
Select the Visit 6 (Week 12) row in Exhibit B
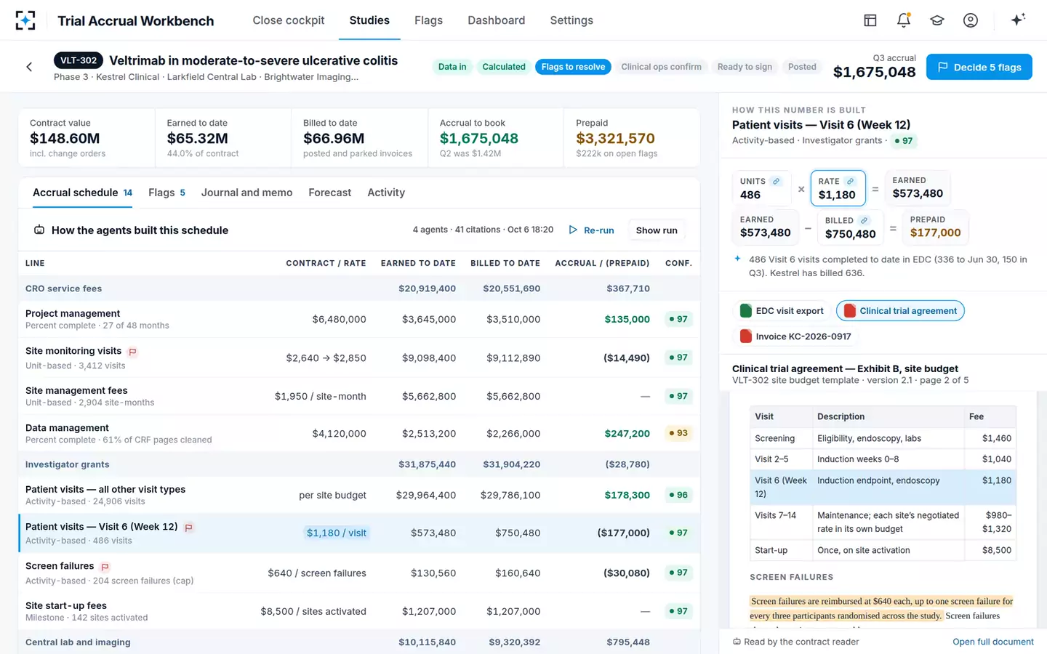tap(883, 487)
